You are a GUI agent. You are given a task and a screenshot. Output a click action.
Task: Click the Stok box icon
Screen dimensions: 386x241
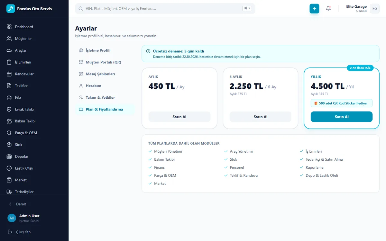click(9, 145)
